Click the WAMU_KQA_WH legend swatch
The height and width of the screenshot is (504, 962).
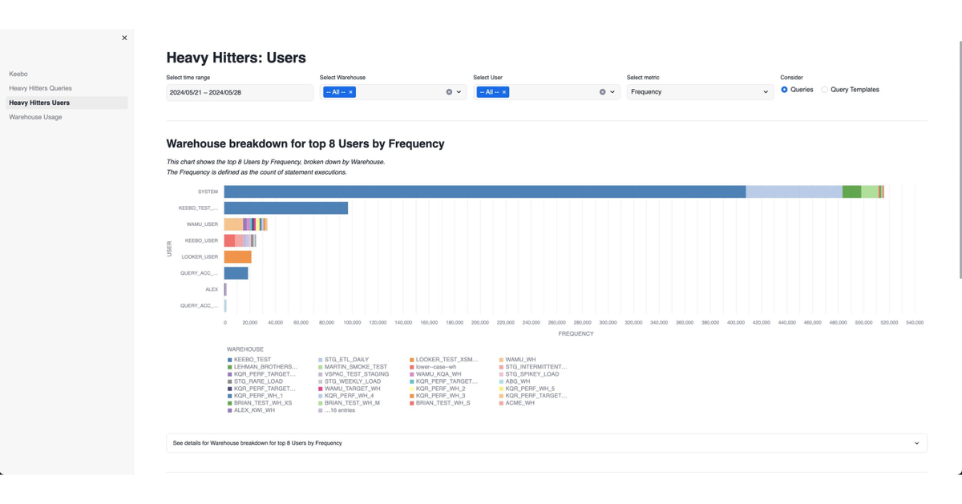click(x=412, y=374)
